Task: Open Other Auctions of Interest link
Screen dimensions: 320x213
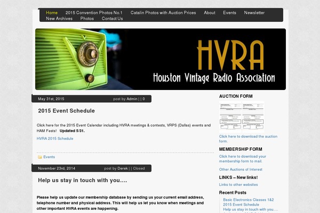Action: (x=241, y=169)
